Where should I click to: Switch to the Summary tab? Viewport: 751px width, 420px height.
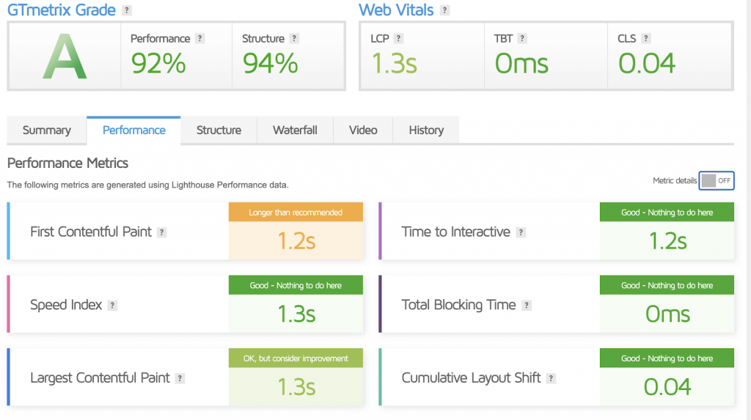click(47, 130)
